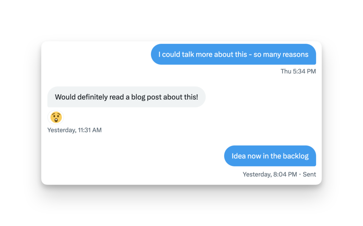Click the 'Yesterday, 11:31 AM' timestamp
Viewport: 363px width, 226px height.
74,130
